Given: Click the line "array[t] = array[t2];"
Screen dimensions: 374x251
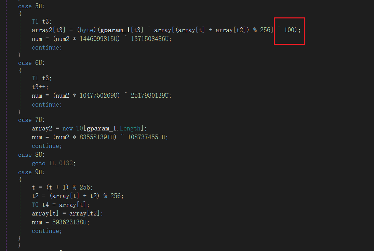Looking at the screenshot, I should point(67,213).
